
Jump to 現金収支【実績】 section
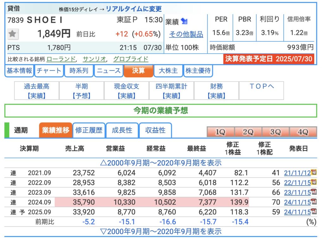(x=127, y=91)
